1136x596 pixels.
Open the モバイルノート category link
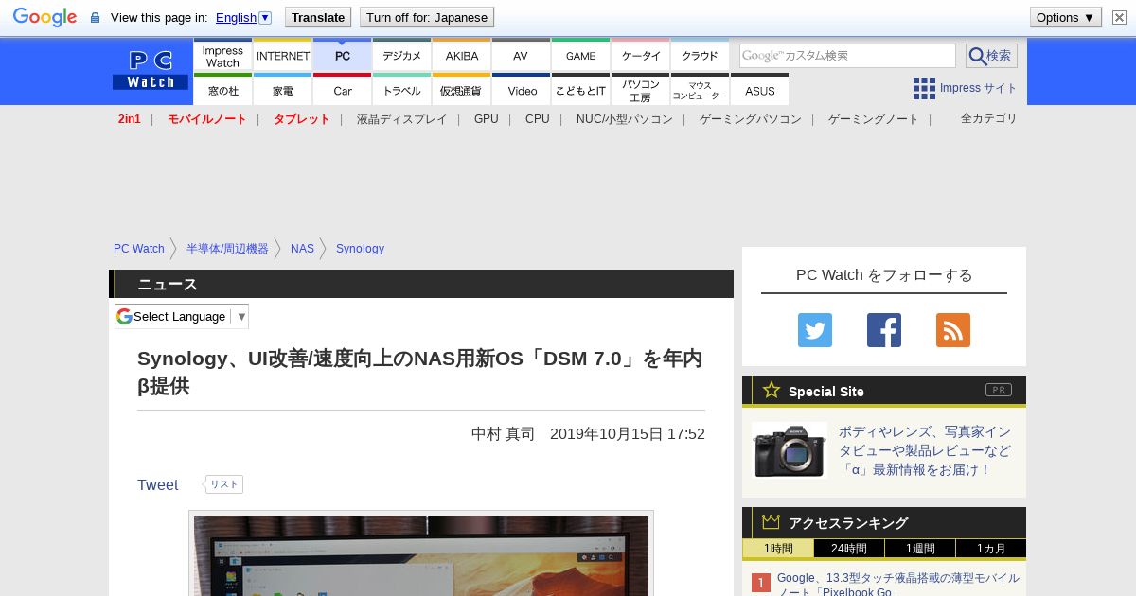click(207, 119)
